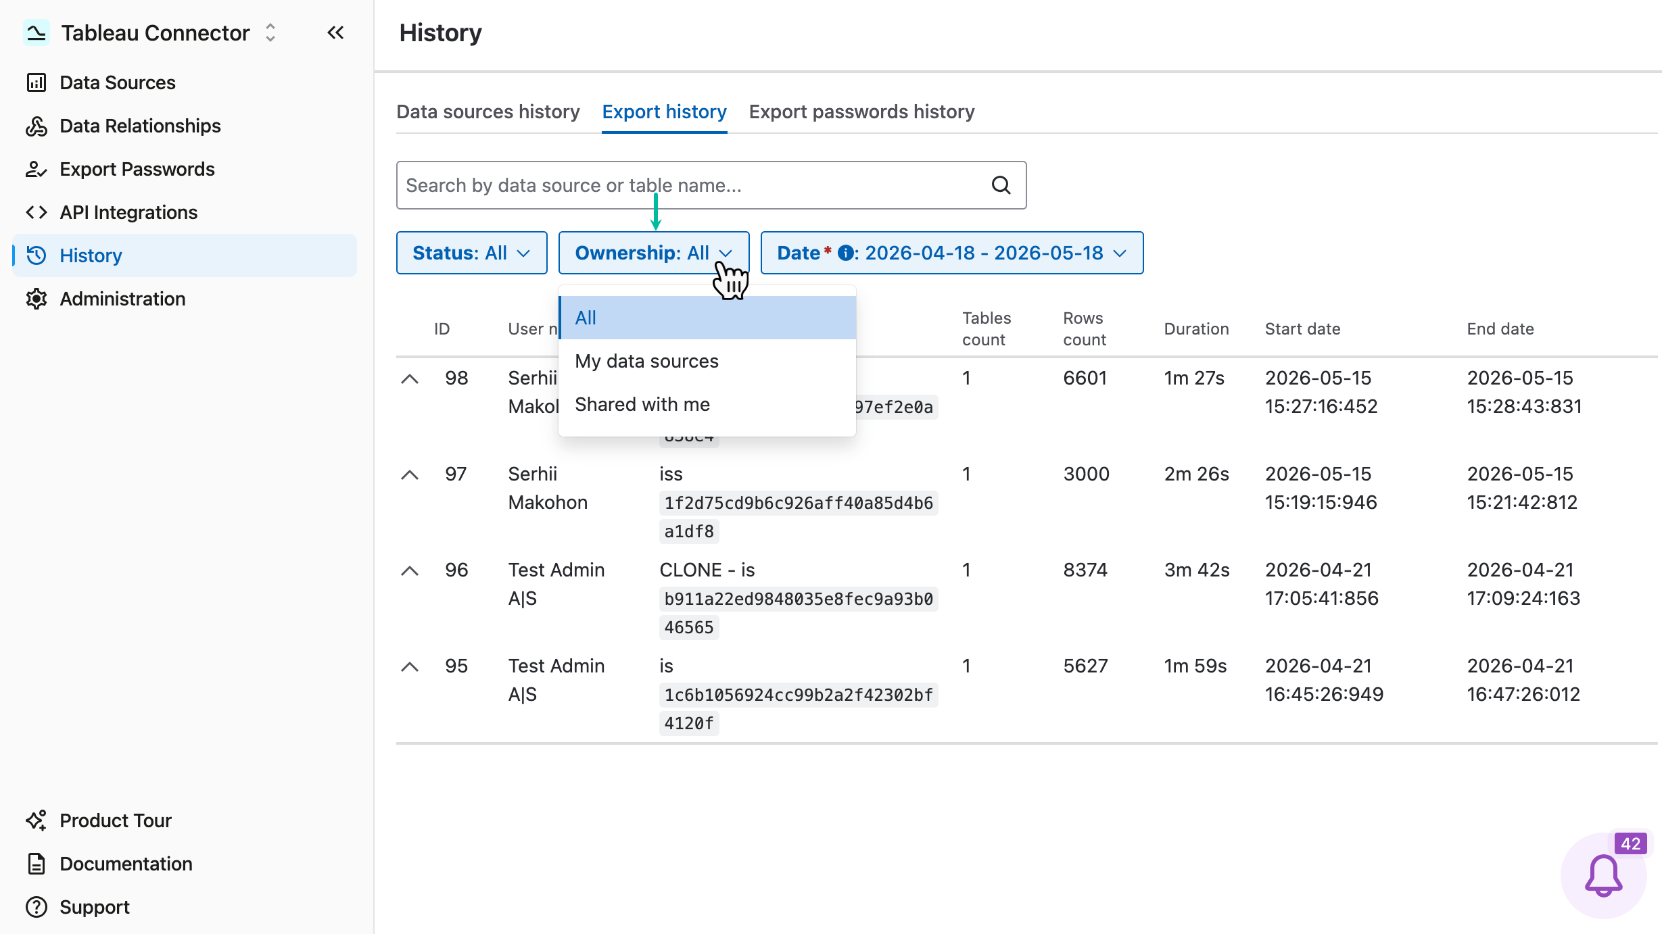Image resolution: width=1662 pixels, height=934 pixels.
Task: Click the iss data source name in row 97
Action: pyautogui.click(x=671, y=474)
